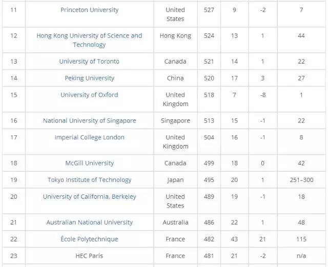
Task: Click the 115 value in École Polytechnique row
Action: [301, 239]
